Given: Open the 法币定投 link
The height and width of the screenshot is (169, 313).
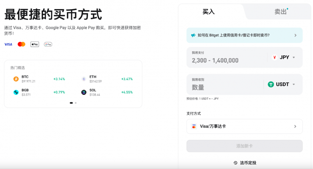Looking at the screenshot, I should pos(245,163).
